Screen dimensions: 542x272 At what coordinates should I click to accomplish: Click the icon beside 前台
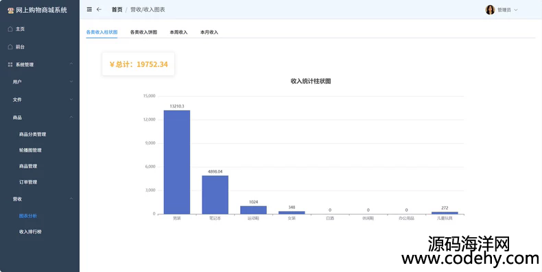(10, 47)
